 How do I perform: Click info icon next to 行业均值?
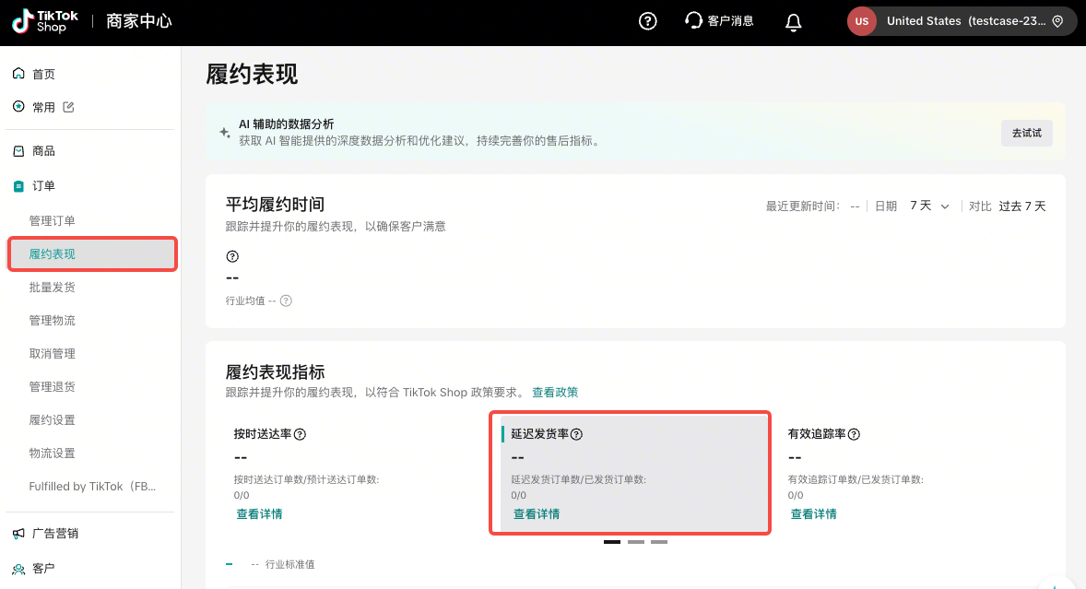point(286,300)
